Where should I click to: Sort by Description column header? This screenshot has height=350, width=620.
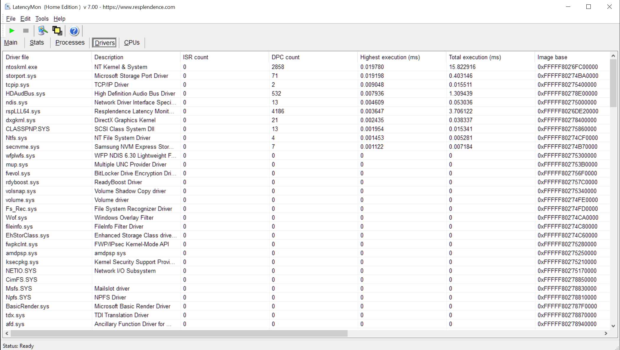coord(136,57)
